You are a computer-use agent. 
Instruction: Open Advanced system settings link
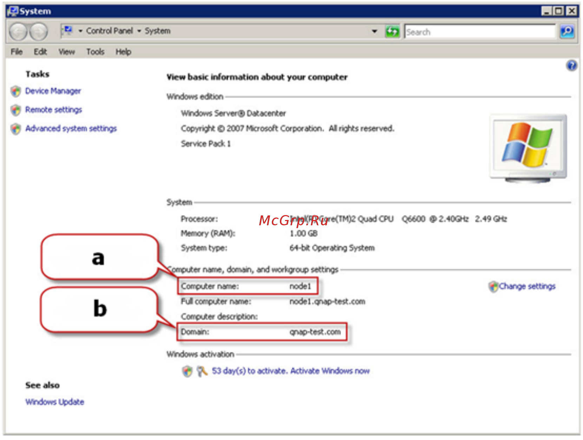coord(71,128)
